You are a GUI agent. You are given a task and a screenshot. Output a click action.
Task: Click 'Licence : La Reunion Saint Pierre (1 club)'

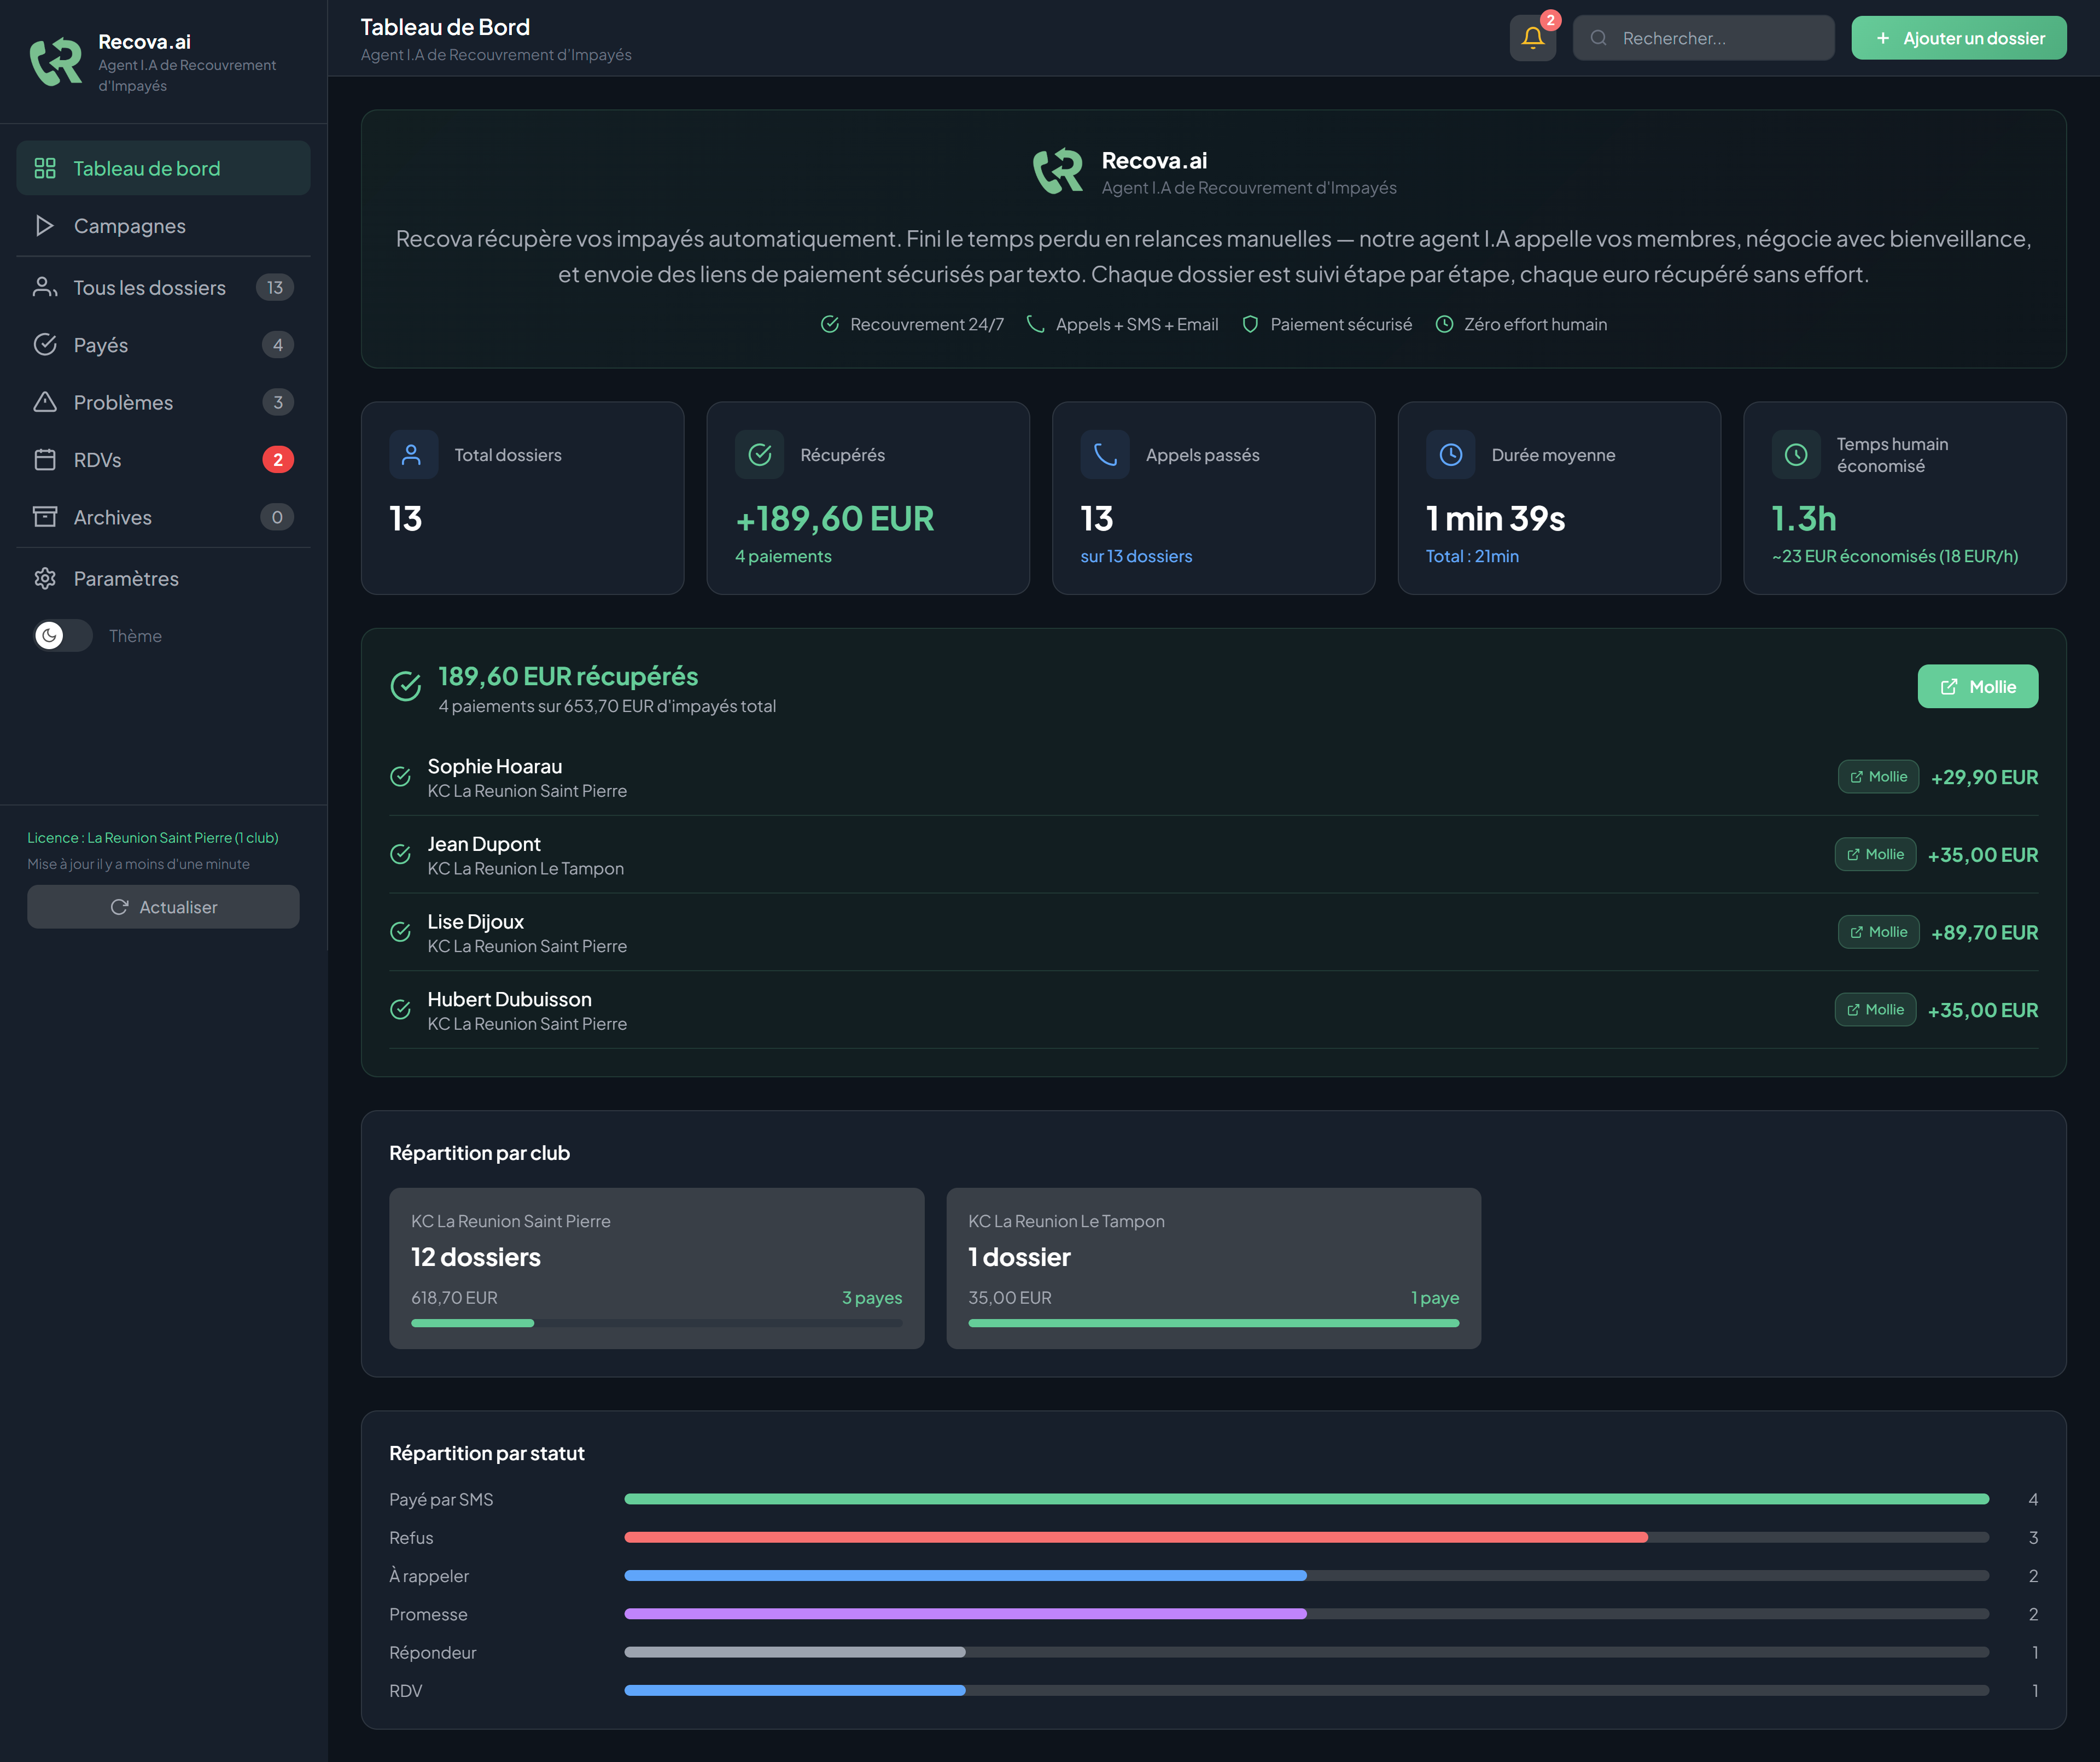coord(153,838)
